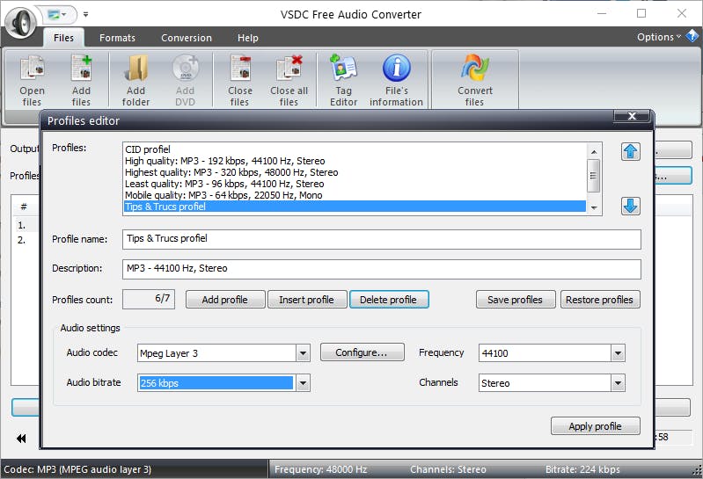Click the 256 kbps bitrate value
703x479 pixels.
[x=216, y=383]
